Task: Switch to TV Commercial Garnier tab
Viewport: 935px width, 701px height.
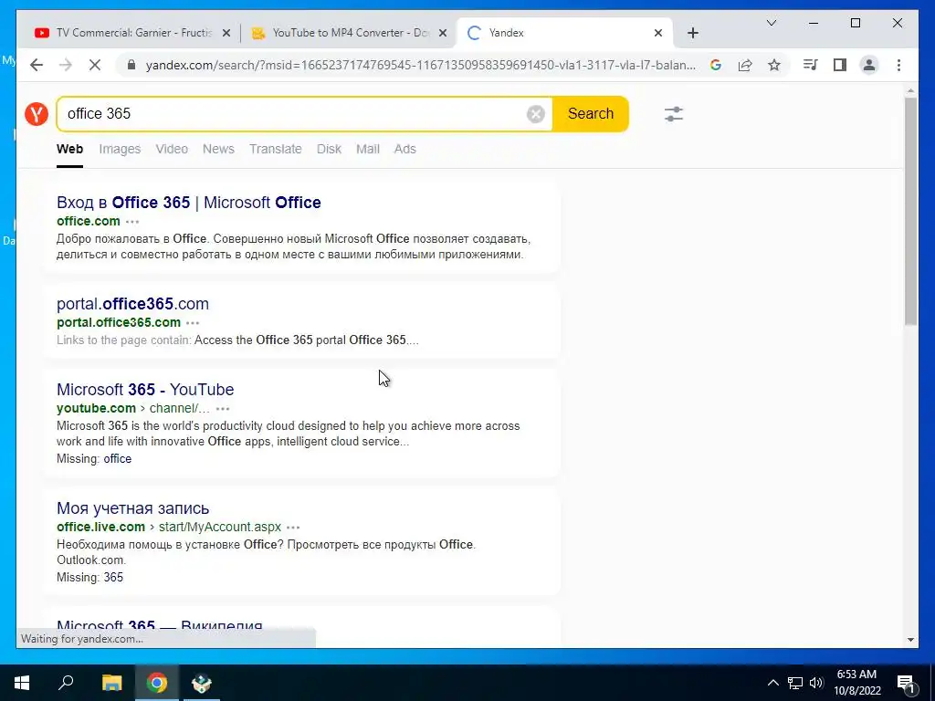Action: (132, 34)
